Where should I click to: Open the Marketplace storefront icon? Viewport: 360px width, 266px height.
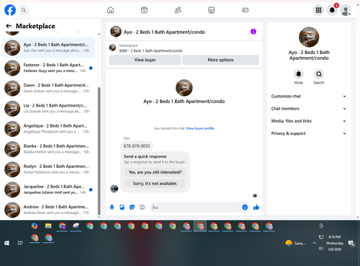click(x=212, y=10)
